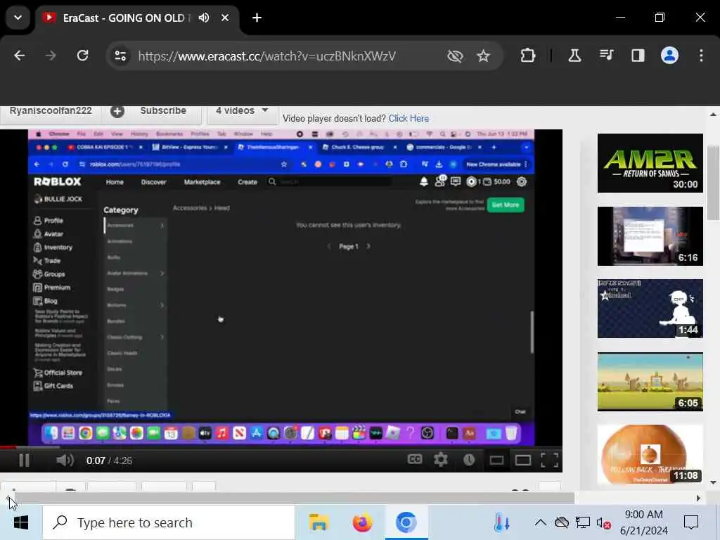Click the eracast.cc address bar
Viewport: 720px width, 540px height.
click(x=266, y=56)
